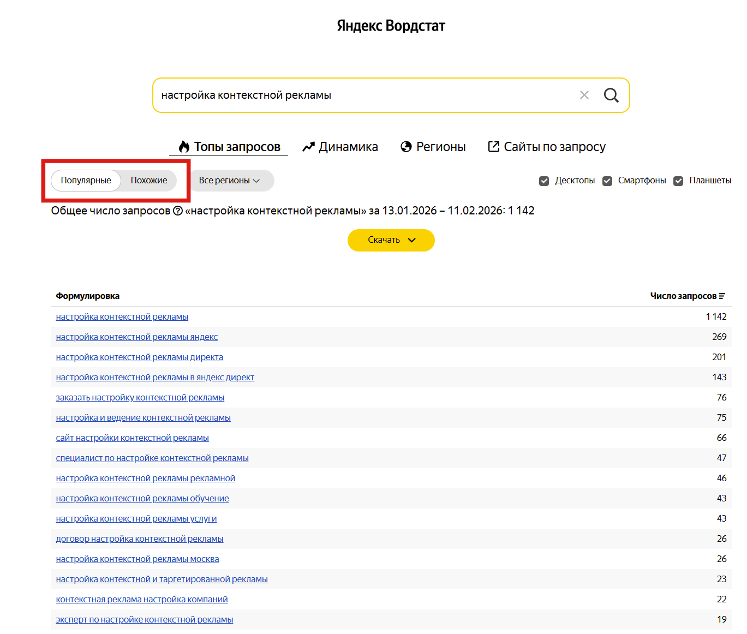
Task: Open the Динамика tab
Action: [x=348, y=147]
